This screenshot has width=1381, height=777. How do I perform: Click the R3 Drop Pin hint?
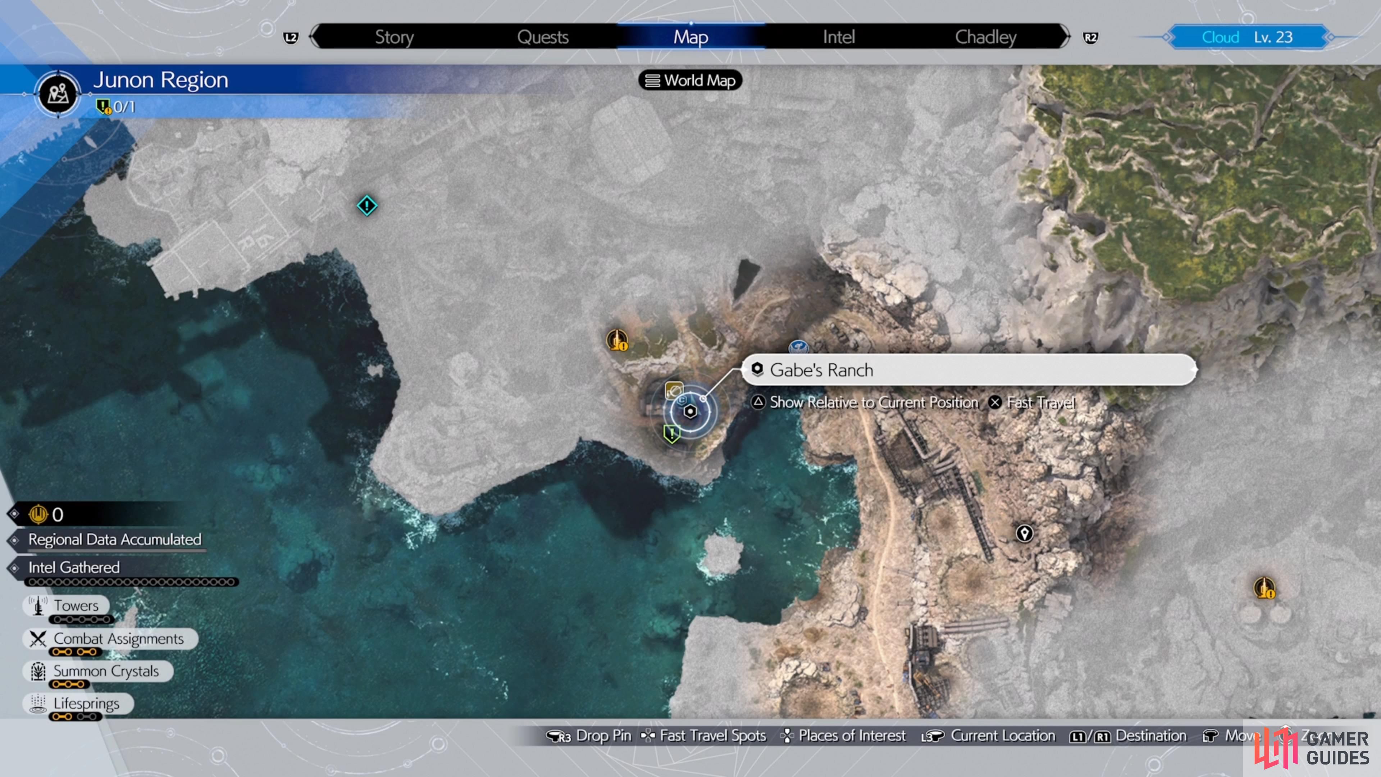[x=588, y=736]
